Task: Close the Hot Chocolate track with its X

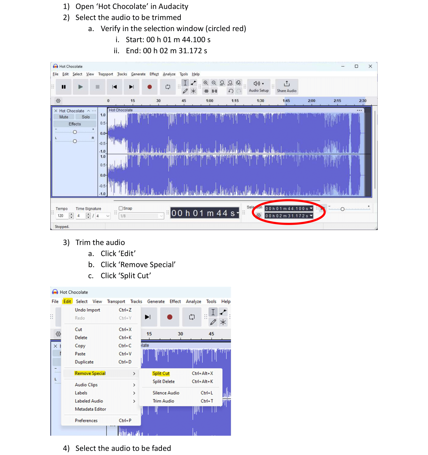Action: tap(56, 111)
